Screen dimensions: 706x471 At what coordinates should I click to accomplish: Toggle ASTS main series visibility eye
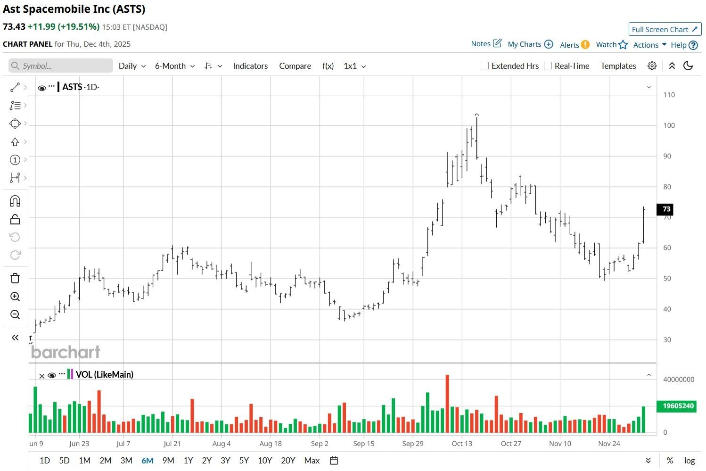(41, 88)
